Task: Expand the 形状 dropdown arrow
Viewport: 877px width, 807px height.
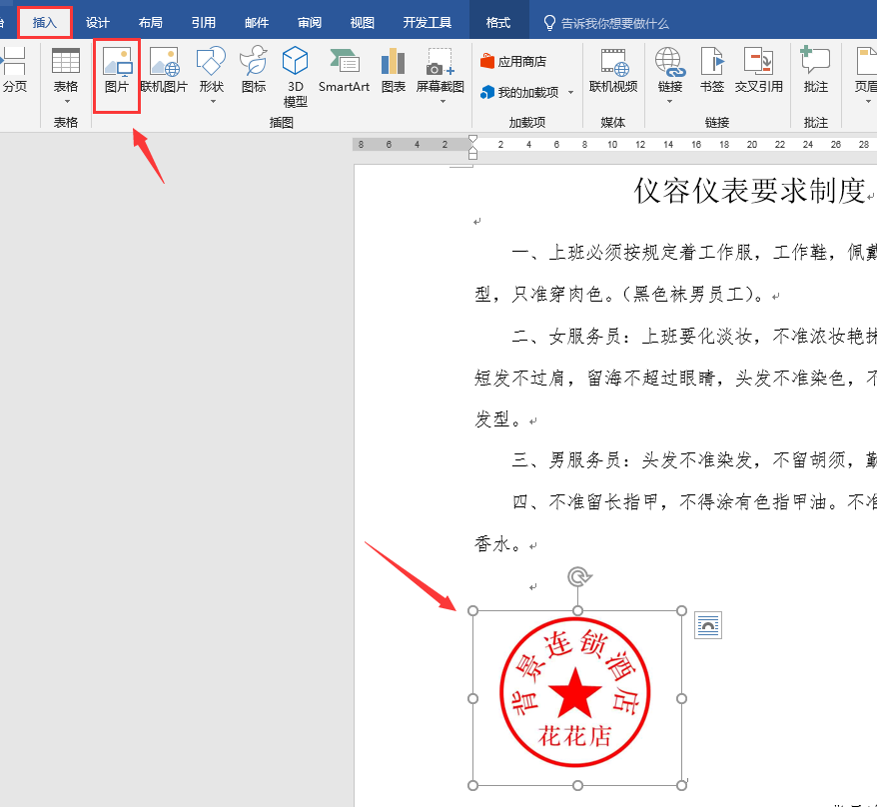Action: coord(213,101)
